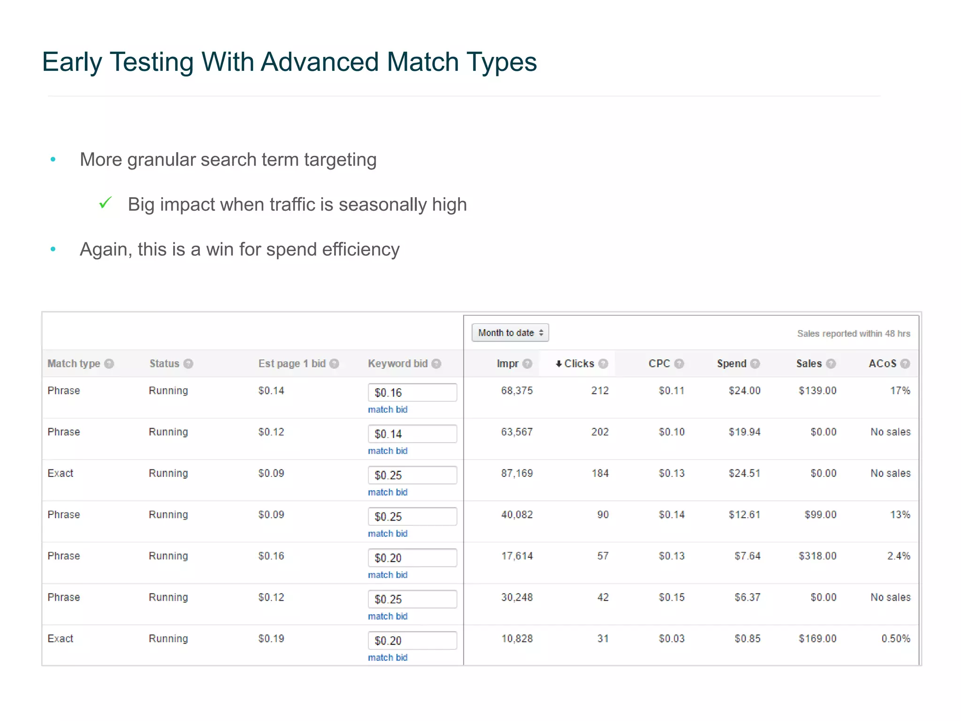
Task: Open the Status column help icon
Action: [x=188, y=364]
